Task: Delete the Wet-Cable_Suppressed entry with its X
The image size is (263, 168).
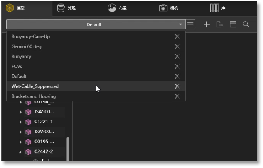Action: pyautogui.click(x=177, y=86)
